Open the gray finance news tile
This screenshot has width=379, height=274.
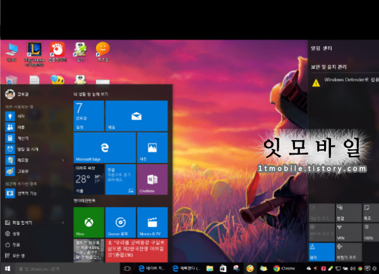[x=88, y=250]
